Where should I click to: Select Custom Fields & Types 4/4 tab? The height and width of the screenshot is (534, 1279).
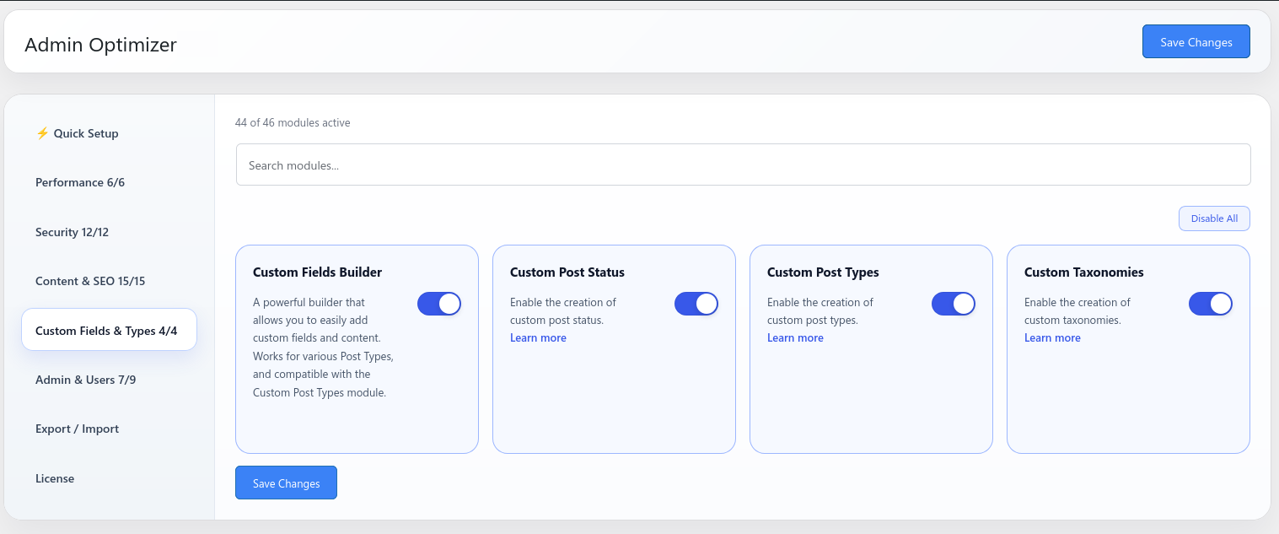[x=109, y=330]
